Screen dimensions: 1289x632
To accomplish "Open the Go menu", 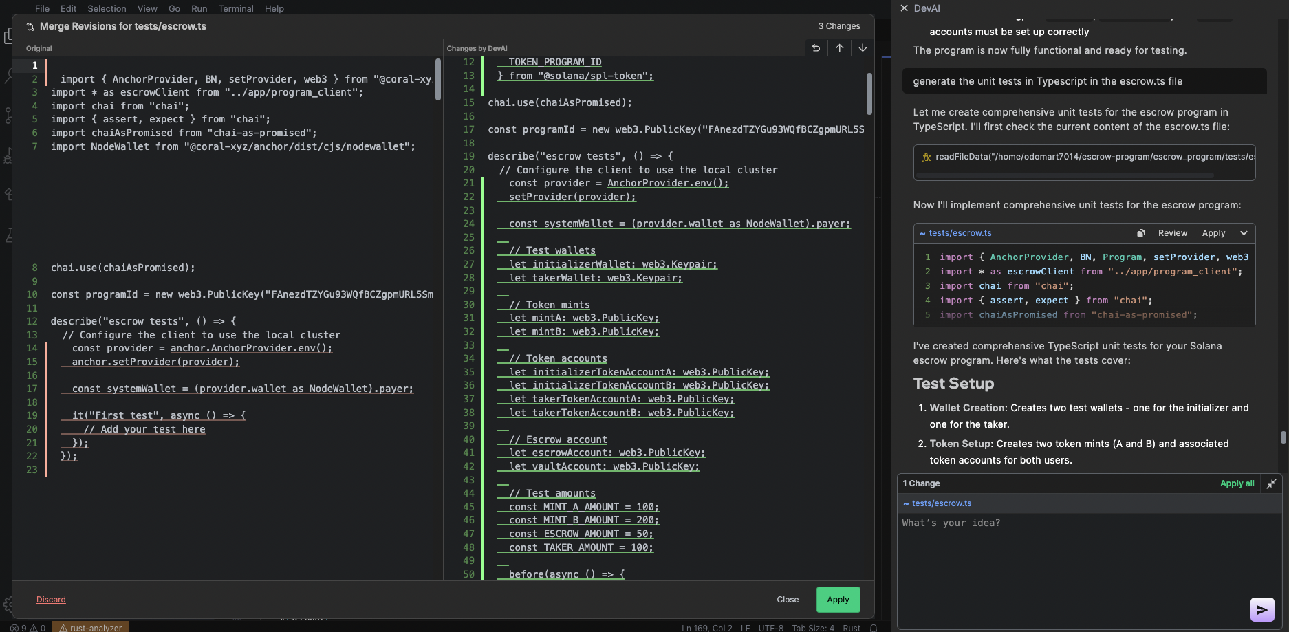I will coord(174,8).
